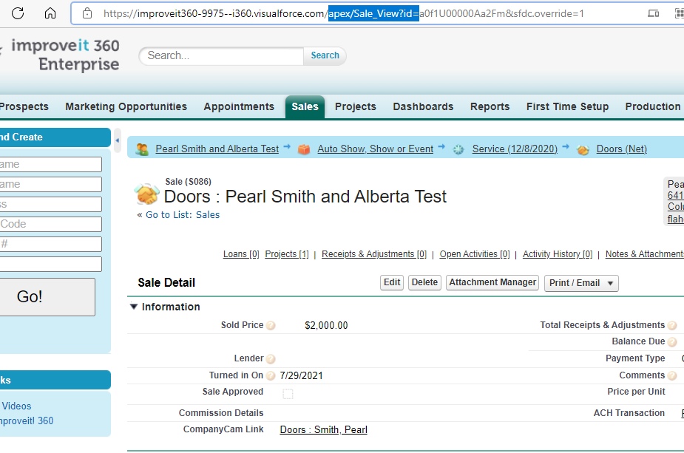Click the Sale (S086) label
Viewport: 684px width, 453px height.
pos(188,182)
